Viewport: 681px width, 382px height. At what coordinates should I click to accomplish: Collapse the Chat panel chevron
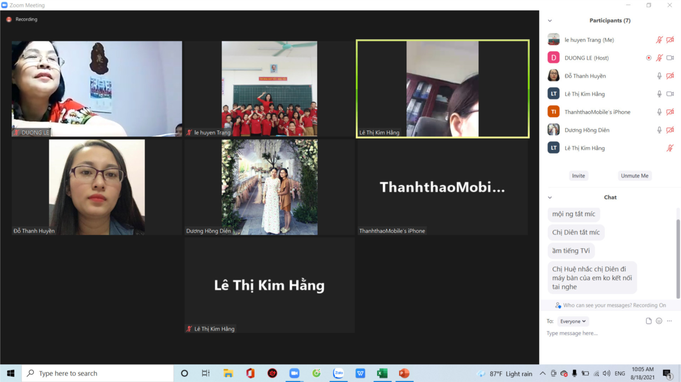(x=550, y=197)
